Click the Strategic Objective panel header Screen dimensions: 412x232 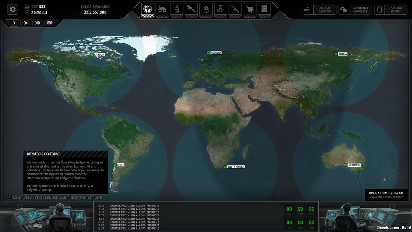click(x=66, y=154)
